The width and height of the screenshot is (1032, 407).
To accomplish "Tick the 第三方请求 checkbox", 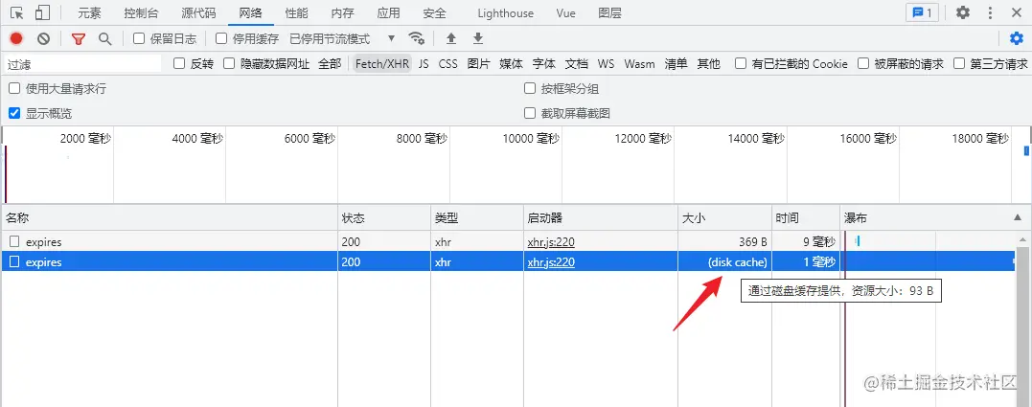I will pyautogui.click(x=959, y=63).
